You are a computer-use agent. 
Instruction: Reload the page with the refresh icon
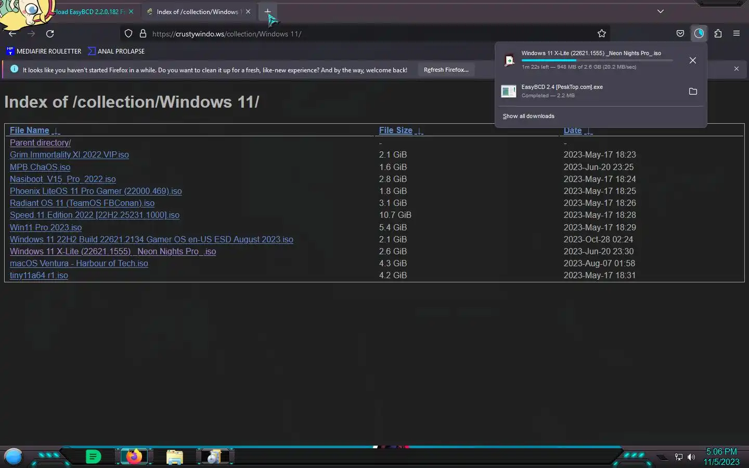tap(50, 34)
